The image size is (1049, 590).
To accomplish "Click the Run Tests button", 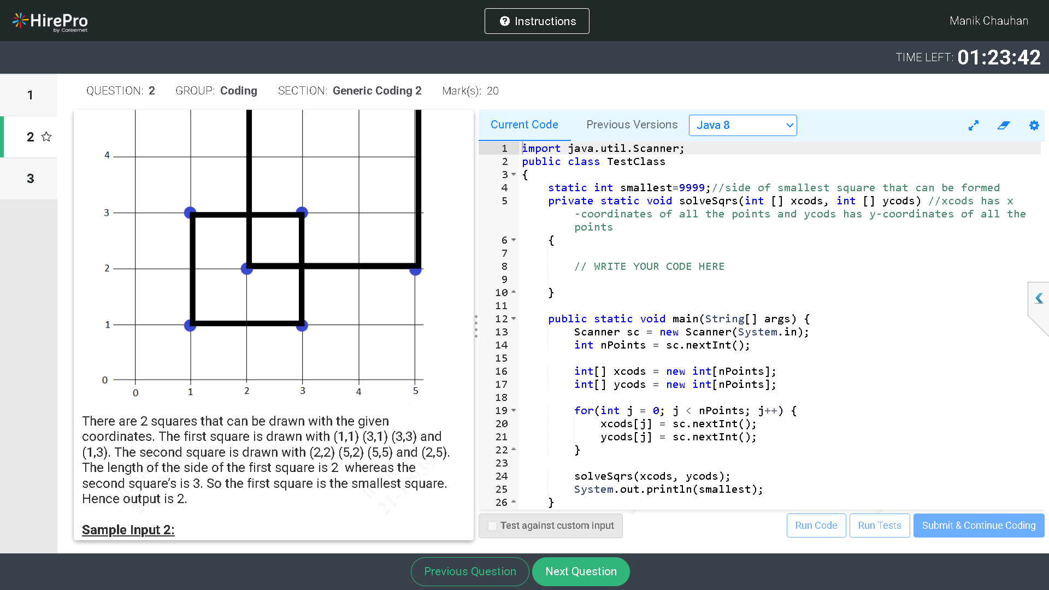I will pyautogui.click(x=879, y=526).
